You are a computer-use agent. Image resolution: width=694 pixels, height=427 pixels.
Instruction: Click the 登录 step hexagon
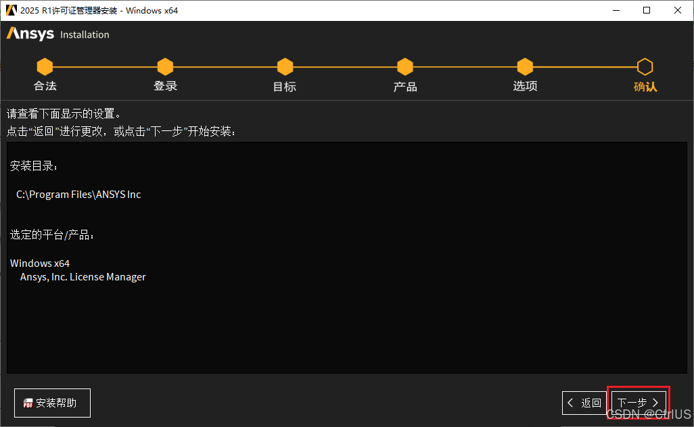(x=165, y=67)
